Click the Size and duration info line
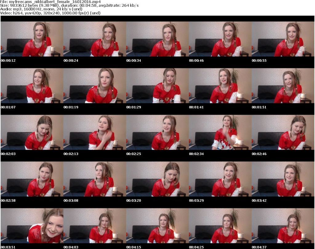315x249 pixels. click(69, 6)
